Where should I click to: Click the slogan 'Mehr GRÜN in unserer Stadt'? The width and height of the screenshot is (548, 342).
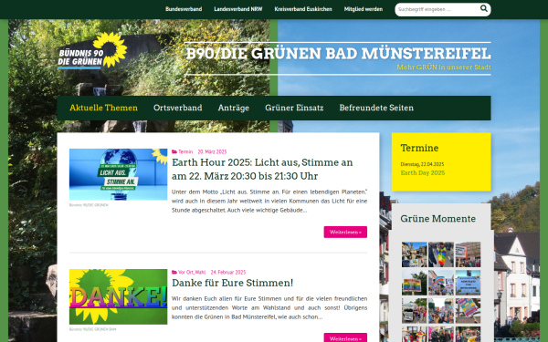[x=444, y=67]
